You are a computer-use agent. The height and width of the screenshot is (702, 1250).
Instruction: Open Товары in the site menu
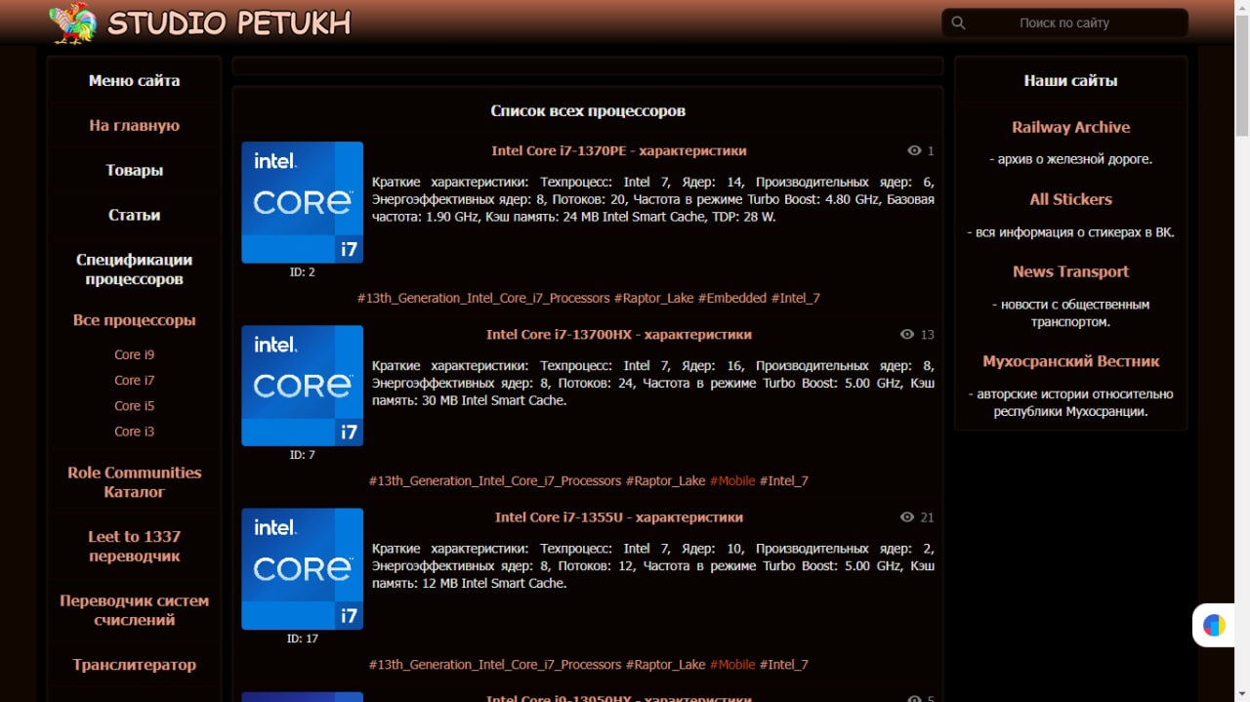tap(134, 170)
